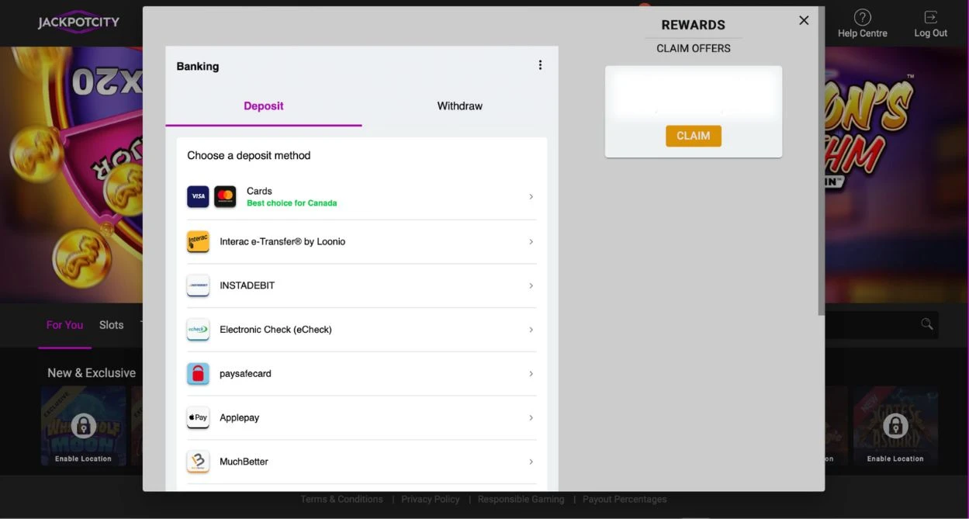Click the Interac e-Transfer logo icon
The height and width of the screenshot is (519, 969).
[x=198, y=242]
